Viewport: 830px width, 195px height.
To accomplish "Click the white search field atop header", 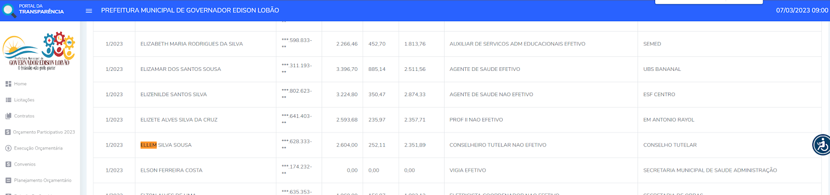I will (x=709, y=2).
